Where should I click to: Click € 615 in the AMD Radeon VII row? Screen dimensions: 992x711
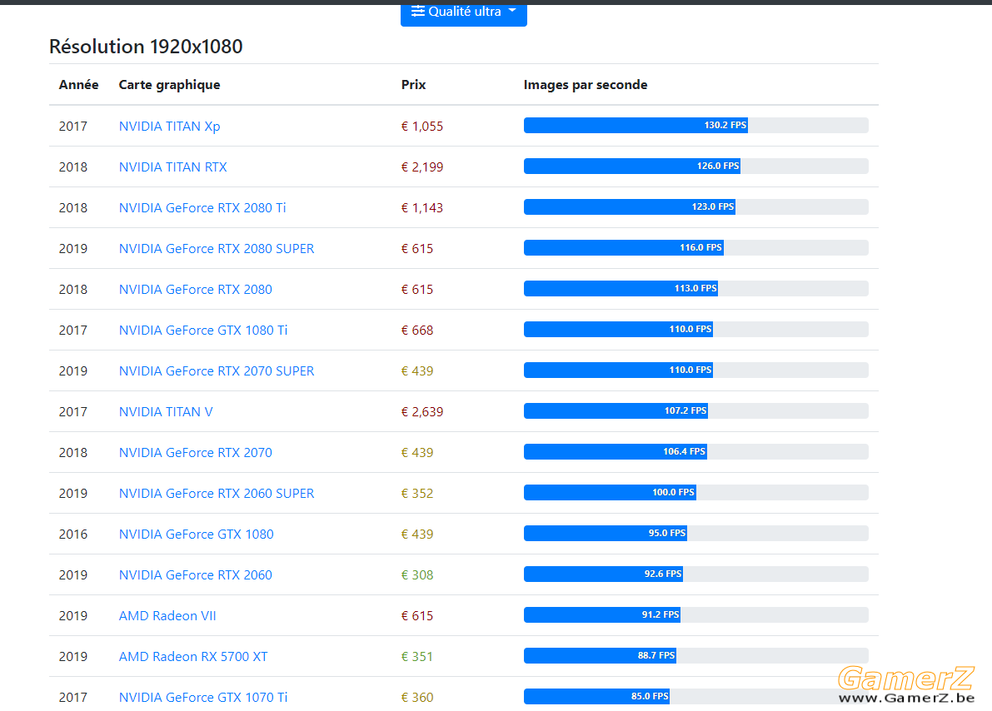point(417,615)
